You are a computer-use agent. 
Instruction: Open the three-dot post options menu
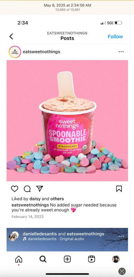pyautogui.click(x=121, y=52)
